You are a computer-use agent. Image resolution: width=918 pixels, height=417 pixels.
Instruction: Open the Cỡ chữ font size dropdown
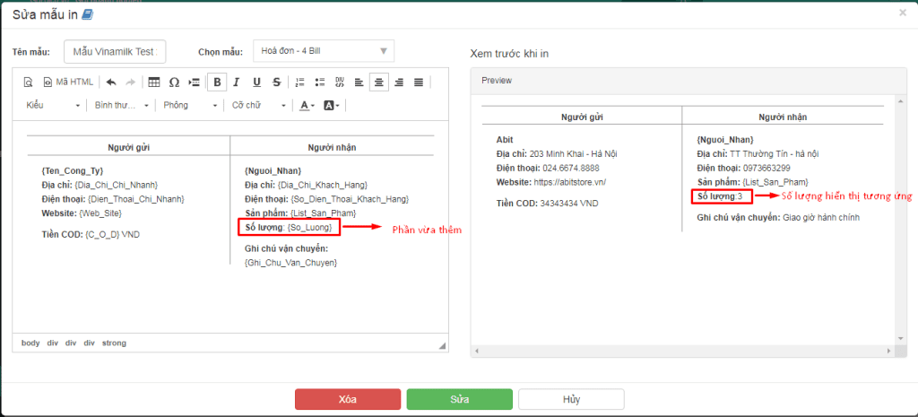click(259, 106)
